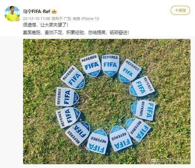This screenshot has height=168, width=195.
Task: Click the yellow verified badge on avatar
Action: tap(18, 19)
